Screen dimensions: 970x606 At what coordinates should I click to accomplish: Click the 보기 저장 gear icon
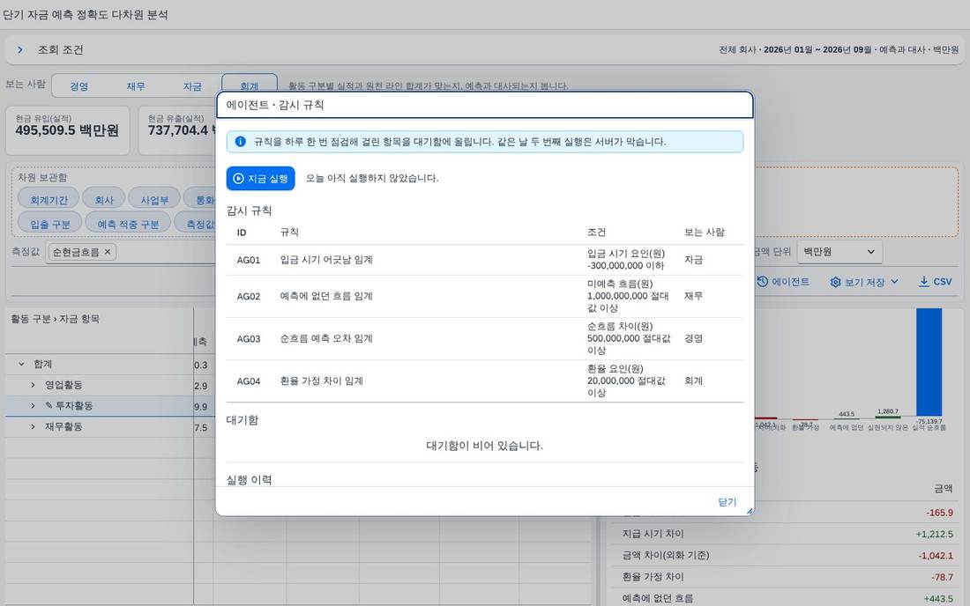[x=835, y=282]
